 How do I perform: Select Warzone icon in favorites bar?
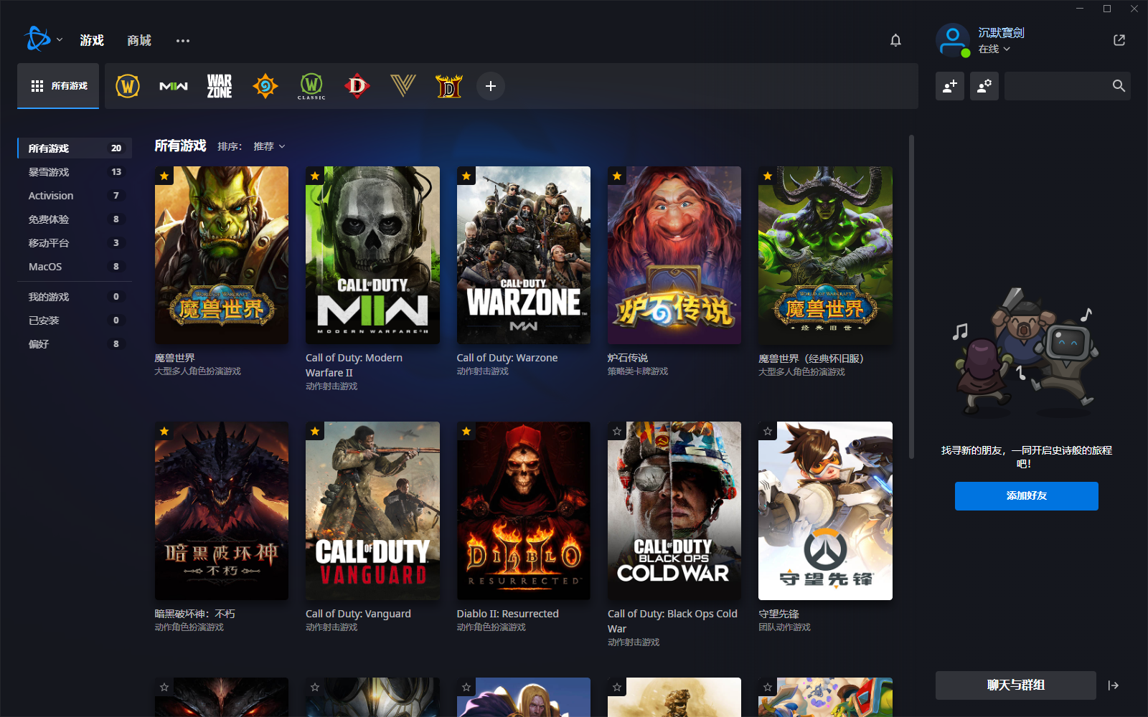(x=220, y=86)
